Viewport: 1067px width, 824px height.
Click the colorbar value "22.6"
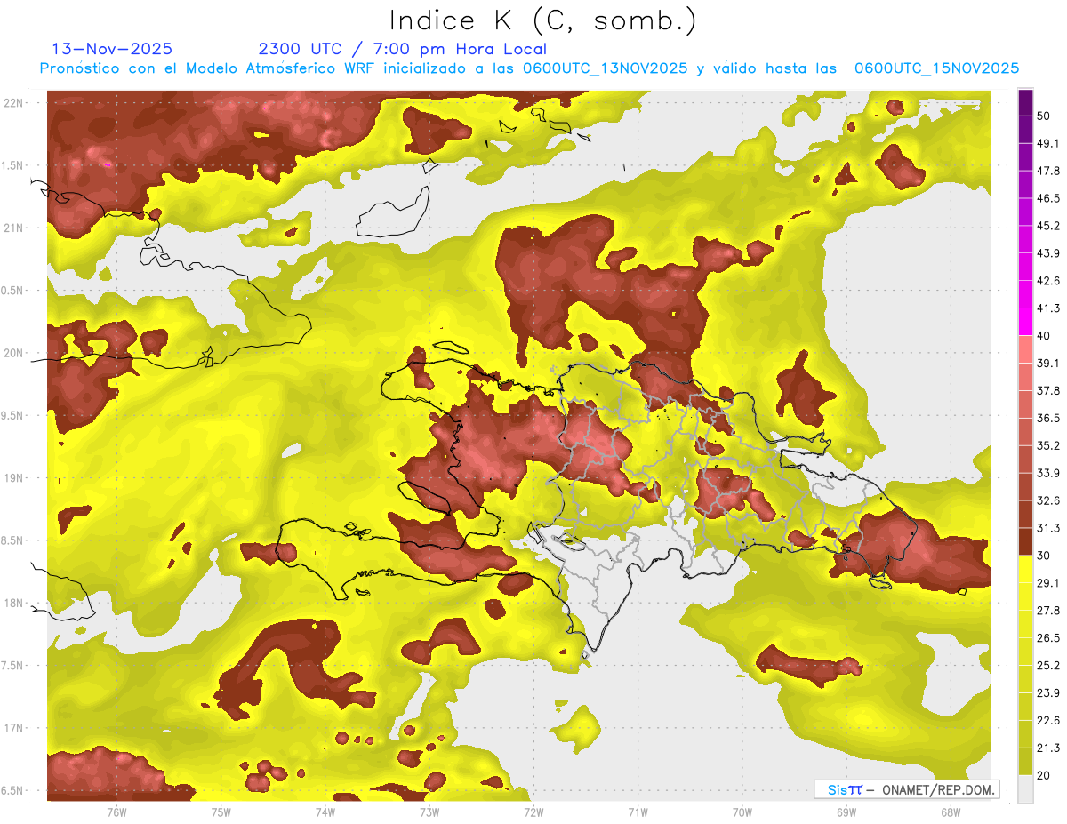point(1048,721)
